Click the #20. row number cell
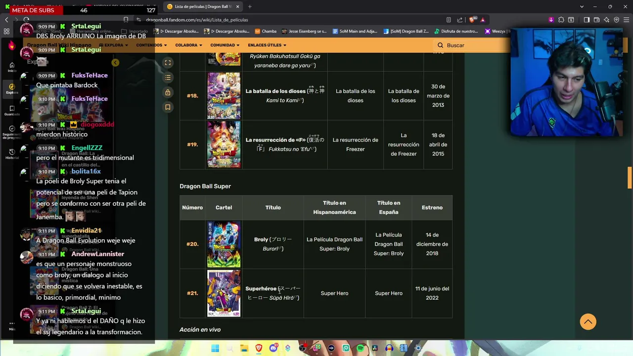The image size is (633, 356). pos(192,244)
